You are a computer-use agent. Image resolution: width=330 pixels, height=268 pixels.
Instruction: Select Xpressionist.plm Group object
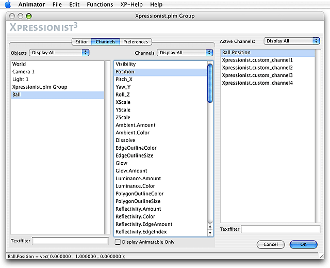point(57,87)
